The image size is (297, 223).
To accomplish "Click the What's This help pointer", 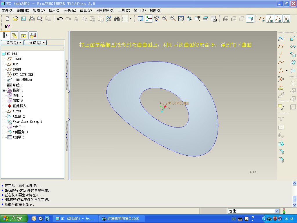I will 7,26.
